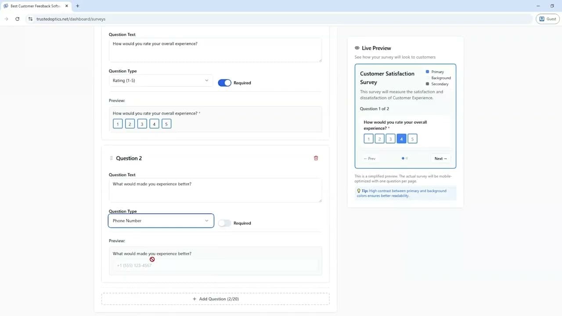Reload the surveys page
Screen dimensions: 562x316
[17, 19]
